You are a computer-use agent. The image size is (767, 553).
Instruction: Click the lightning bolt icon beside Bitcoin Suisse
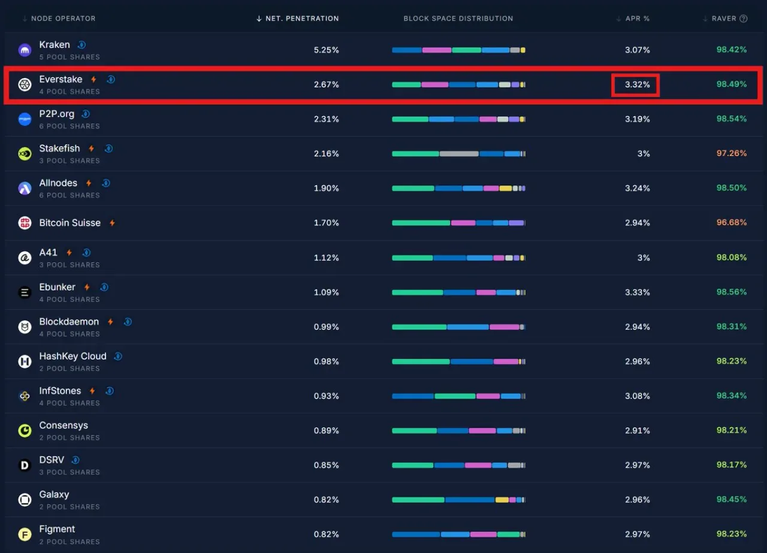(x=112, y=223)
